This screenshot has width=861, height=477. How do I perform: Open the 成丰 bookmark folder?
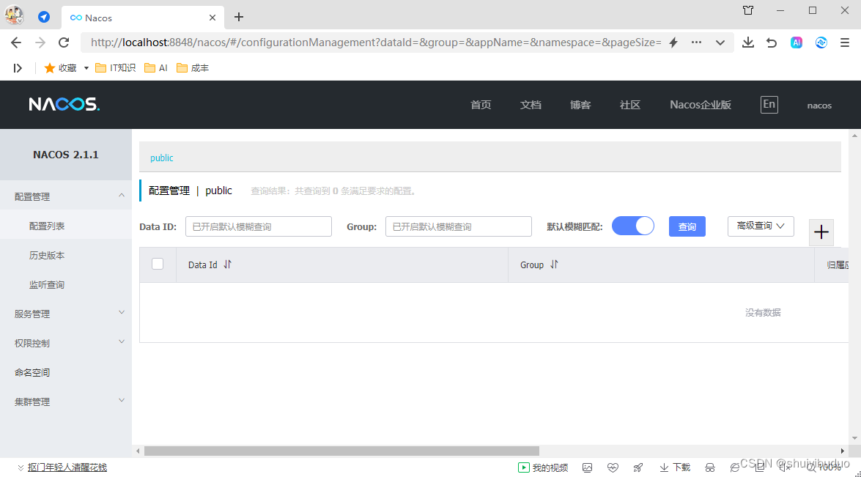pos(193,68)
